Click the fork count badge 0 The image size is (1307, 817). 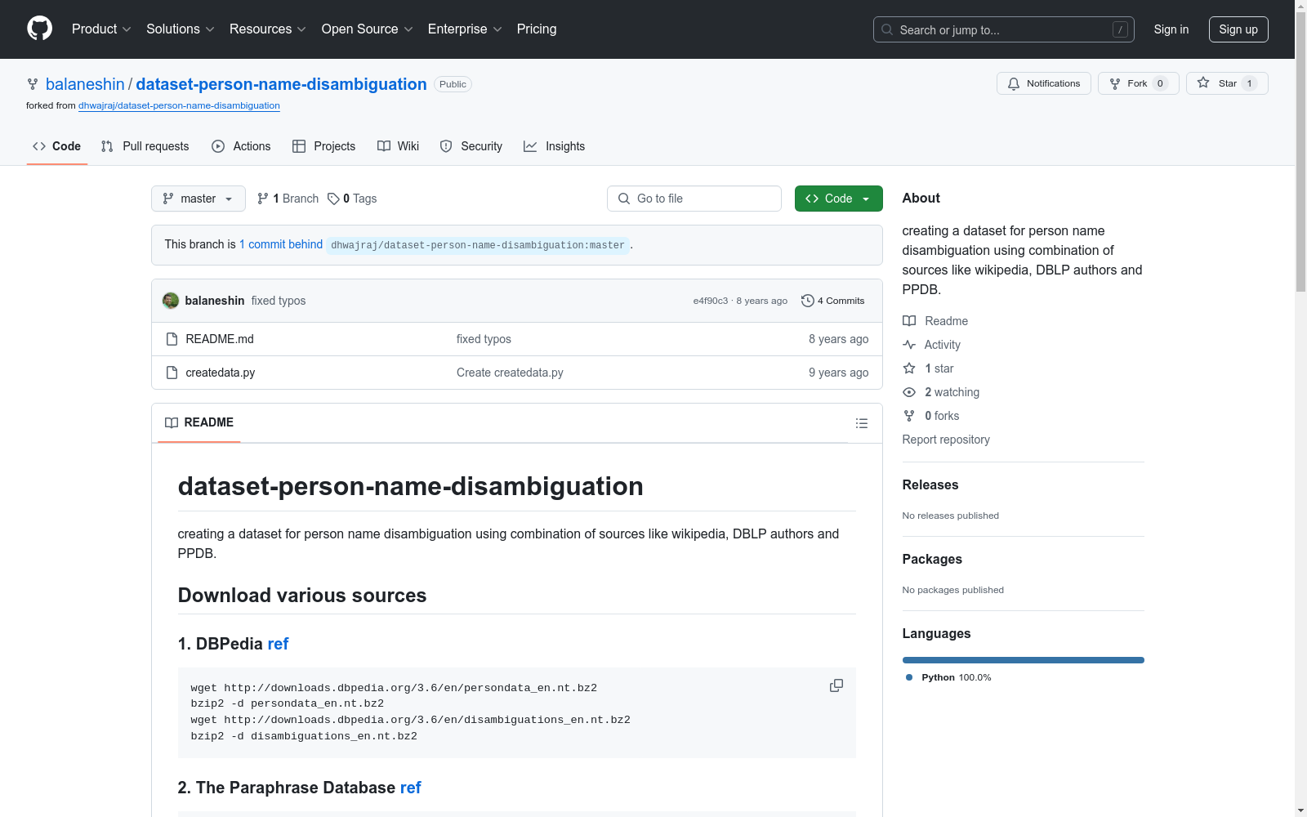1160,83
